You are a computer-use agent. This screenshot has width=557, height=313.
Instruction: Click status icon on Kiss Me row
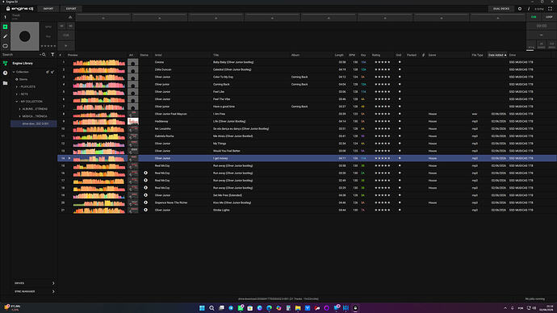click(x=145, y=202)
